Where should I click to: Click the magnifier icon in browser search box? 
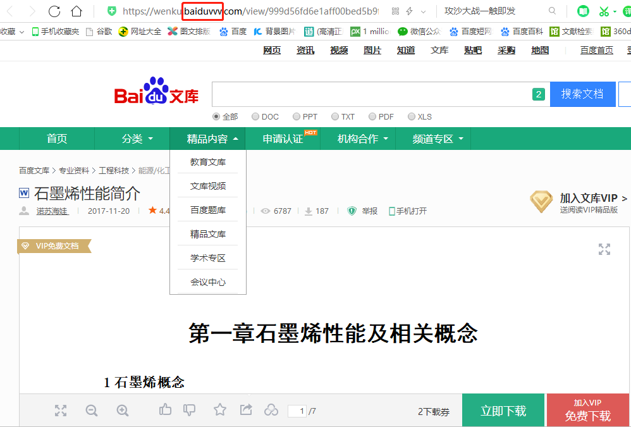(x=553, y=11)
